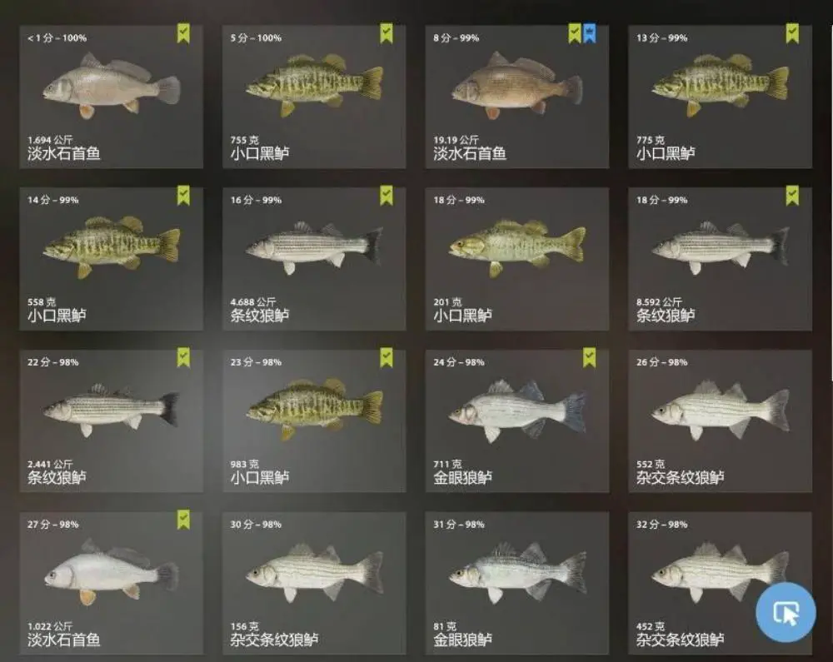Click the green check bookmark on 1.694 公斤 card
The height and width of the screenshot is (662, 833).
click(183, 33)
